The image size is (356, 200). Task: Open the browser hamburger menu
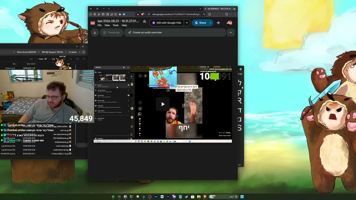(91, 14)
